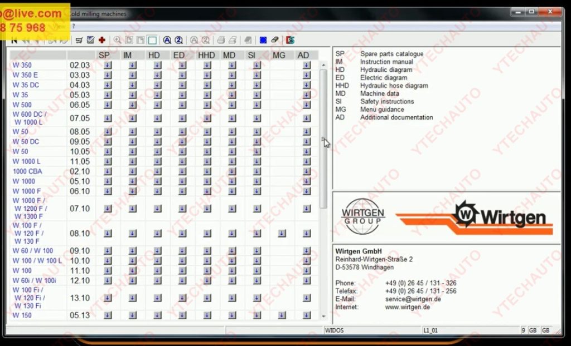Select the W 350 E model link
Screen dimensions: 571x346
(25, 75)
